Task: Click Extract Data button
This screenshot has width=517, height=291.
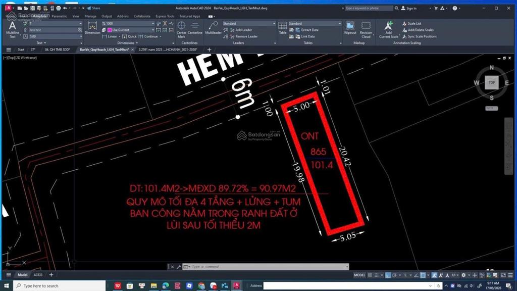Action: (x=307, y=30)
